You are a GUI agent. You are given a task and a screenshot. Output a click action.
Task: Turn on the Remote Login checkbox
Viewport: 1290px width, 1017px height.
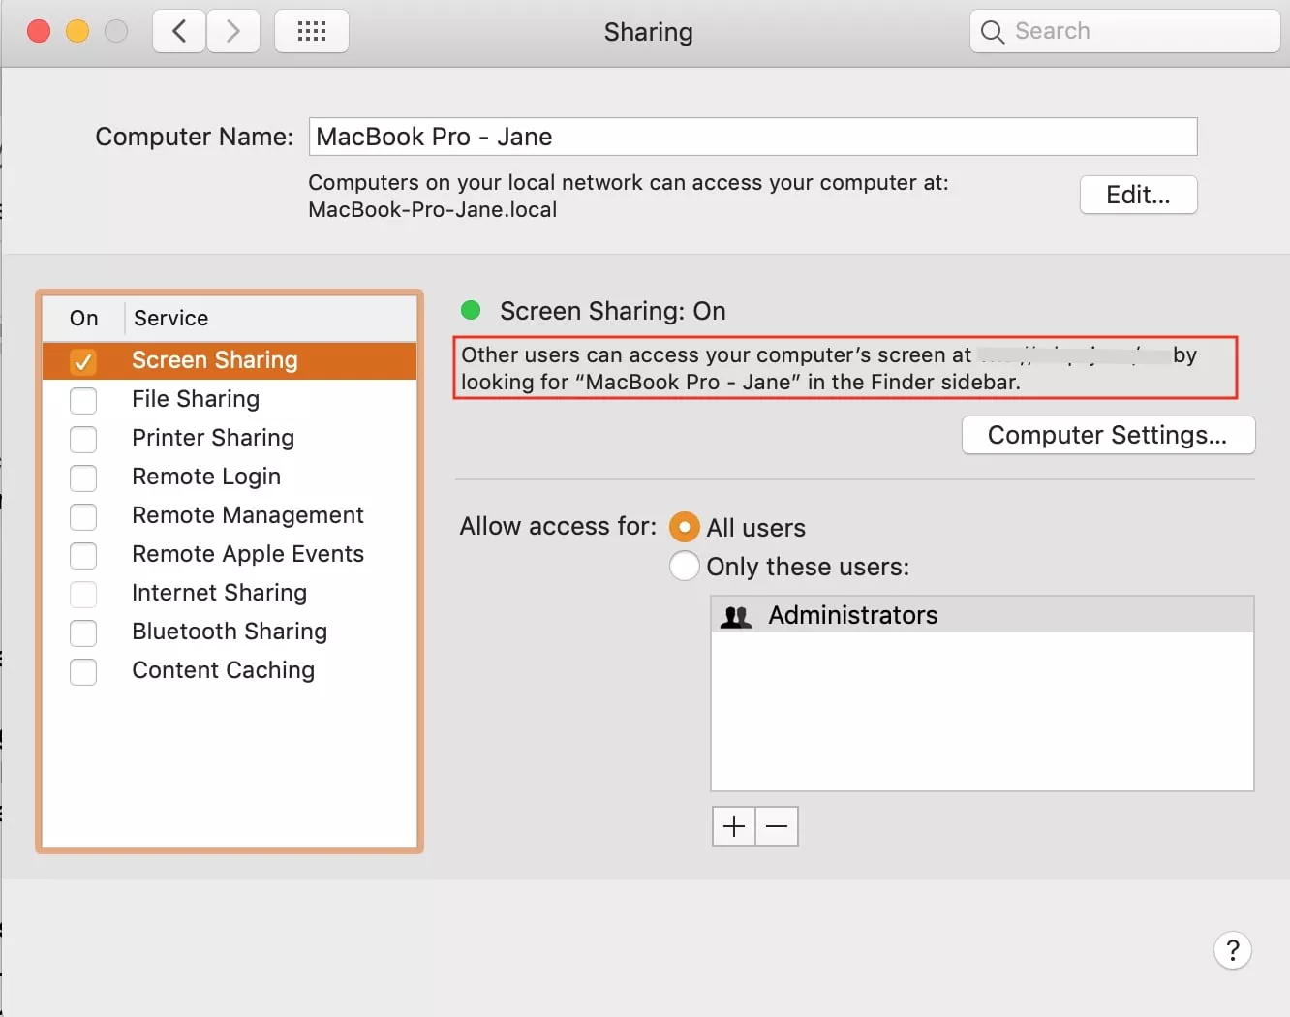pyautogui.click(x=83, y=478)
